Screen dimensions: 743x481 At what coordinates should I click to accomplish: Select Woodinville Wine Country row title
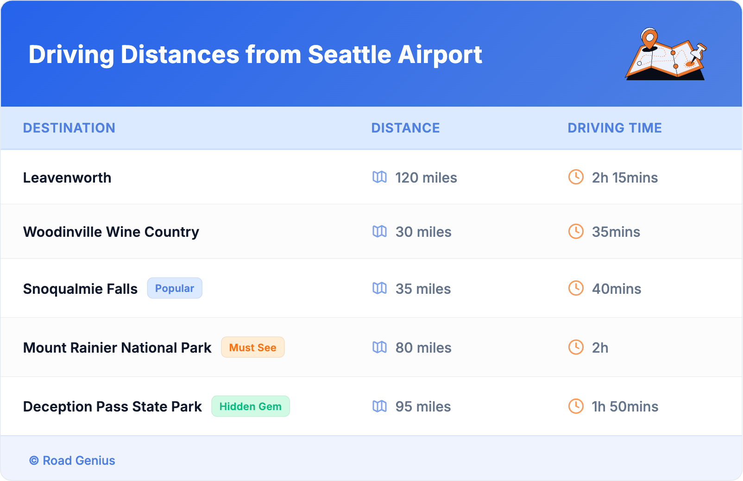[x=111, y=232]
